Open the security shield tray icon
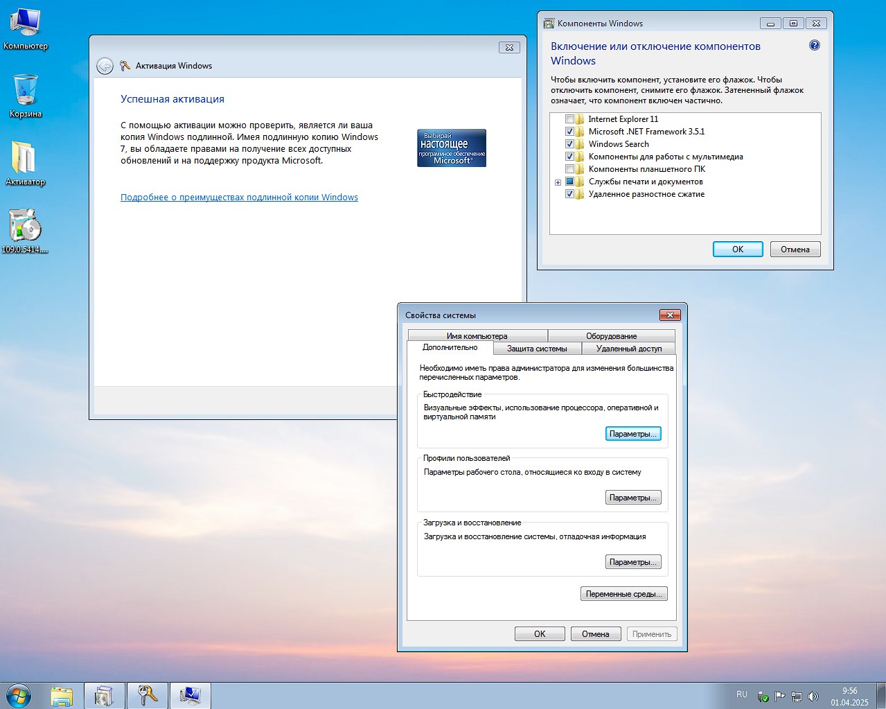886x709 pixels. tap(763, 697)
